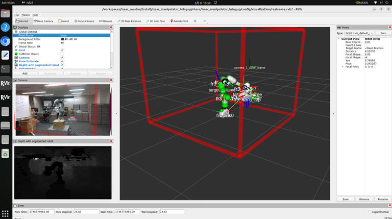392x219 pixels.
Task: Toggle the Invert Z Axis checkbox
Action: tap(366, 45)
